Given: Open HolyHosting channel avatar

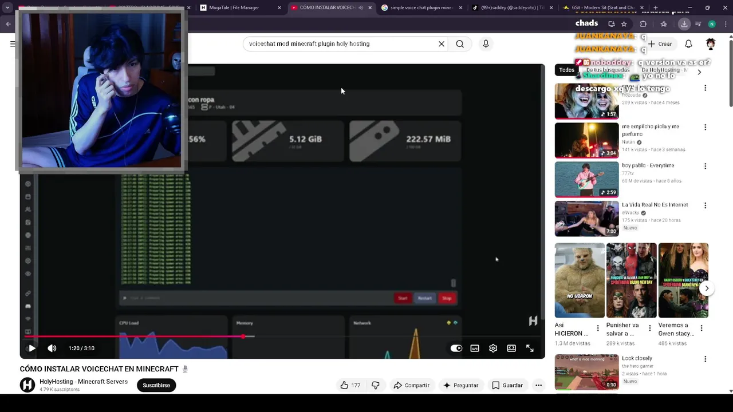Looking at the screenshot, I should click(x=27, y=385).
